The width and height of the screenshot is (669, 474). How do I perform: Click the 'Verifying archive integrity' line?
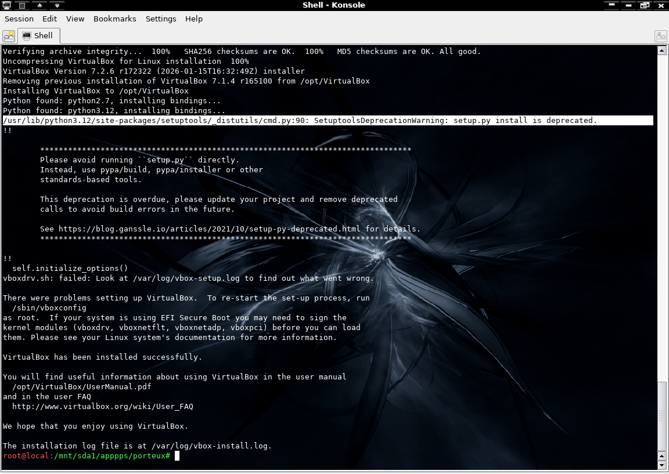tap(242, 52)
